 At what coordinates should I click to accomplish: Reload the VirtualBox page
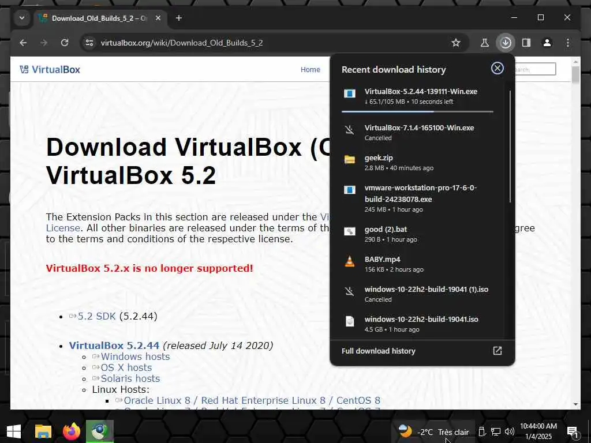[x=65, y=43]
